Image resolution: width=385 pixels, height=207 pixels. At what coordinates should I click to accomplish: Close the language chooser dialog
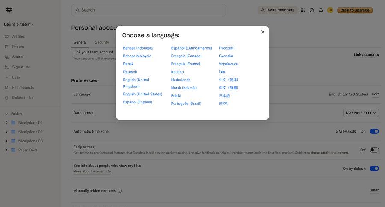click(x=263, y=32)
